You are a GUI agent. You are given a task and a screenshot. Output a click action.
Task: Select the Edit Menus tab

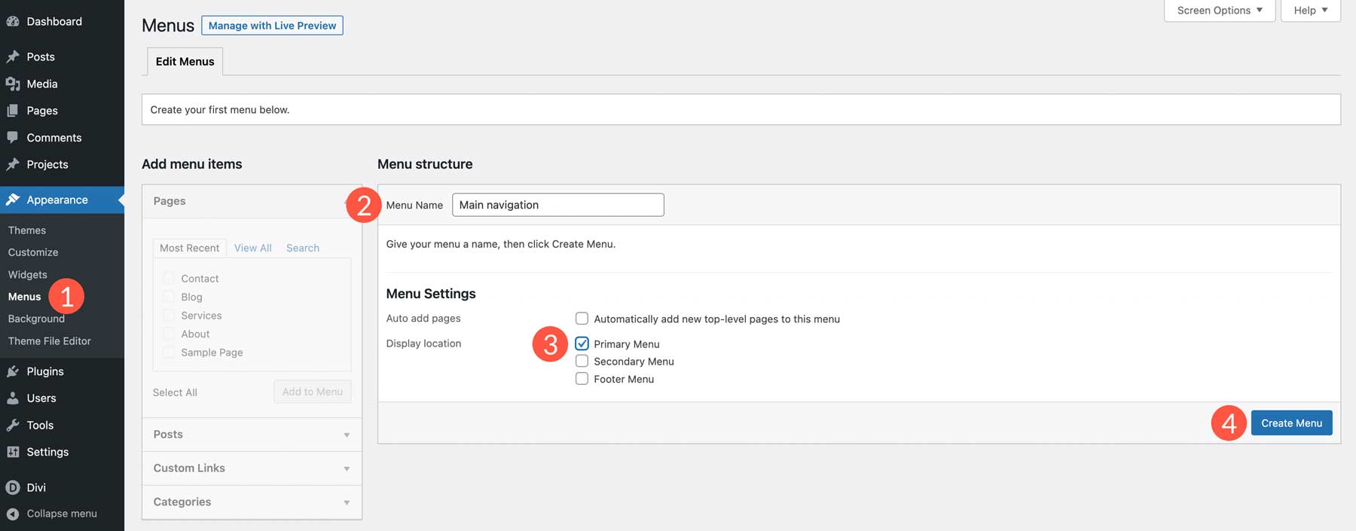coord(185,62)
